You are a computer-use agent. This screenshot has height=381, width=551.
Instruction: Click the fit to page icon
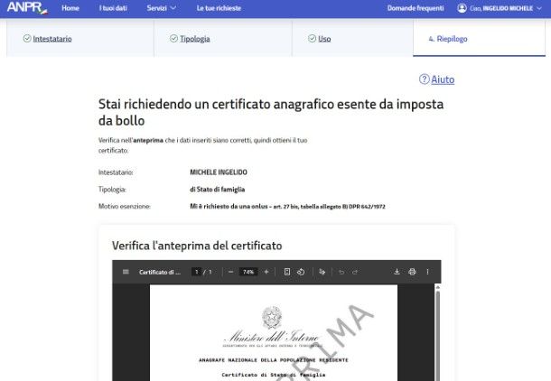coord(287,272)
